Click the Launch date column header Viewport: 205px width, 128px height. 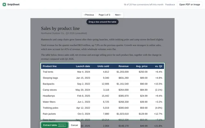coord(83,66)
